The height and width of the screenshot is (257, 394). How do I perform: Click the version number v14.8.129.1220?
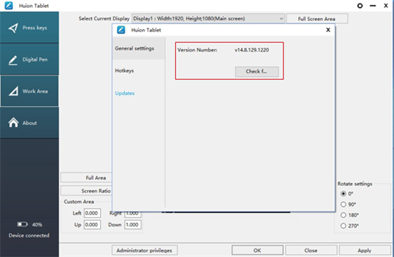pyautogui.click(x=252, y=50)
